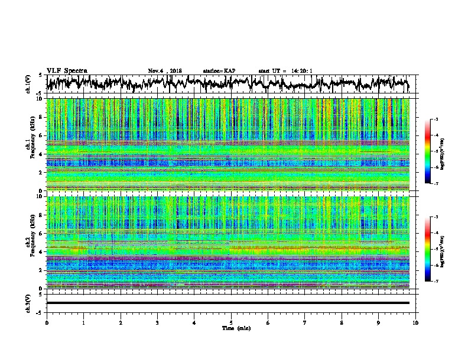Click the ch.2 spectrogram panel

pyautogui.click(x=228, y=243)
